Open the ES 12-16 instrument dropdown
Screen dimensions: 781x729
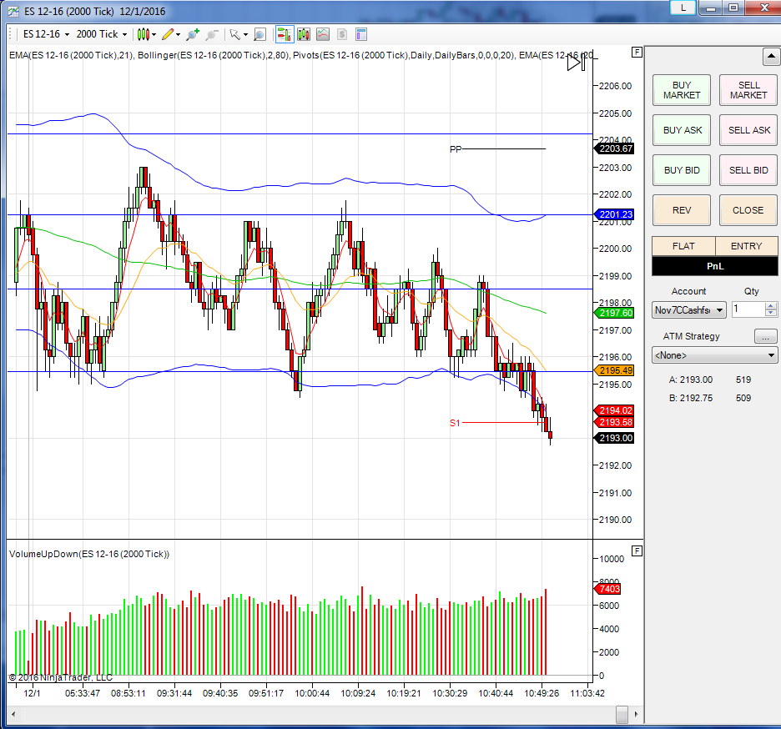pyautogui.click(x=46, y=34)
